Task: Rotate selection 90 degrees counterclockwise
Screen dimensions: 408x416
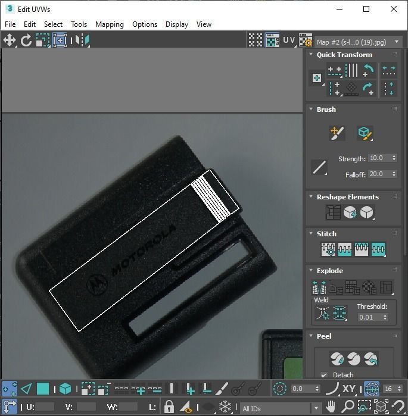Action: [369, 71]
